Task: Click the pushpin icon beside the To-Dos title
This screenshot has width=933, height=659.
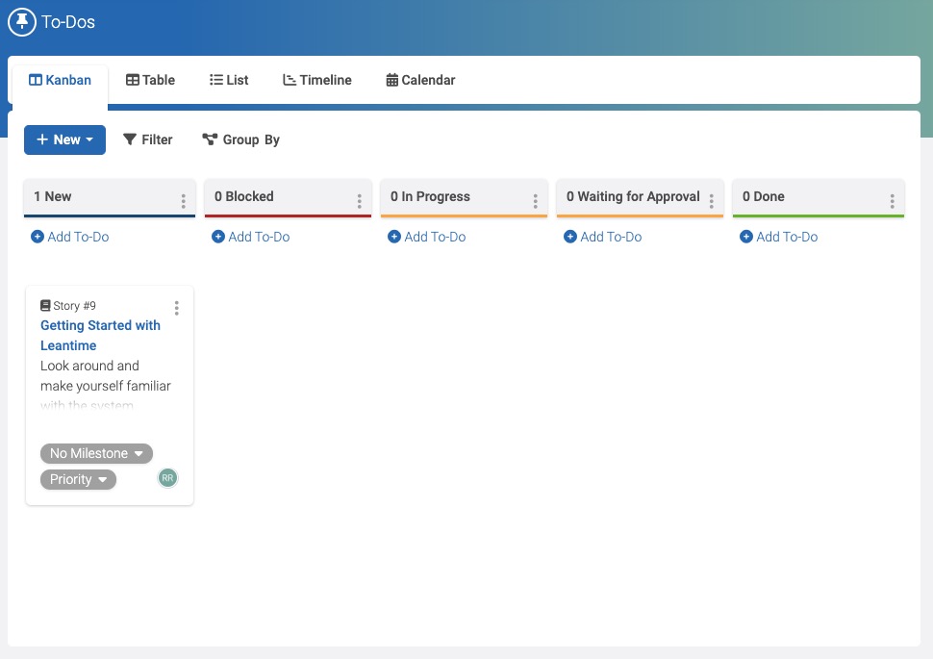Action: tap(22, 21)
